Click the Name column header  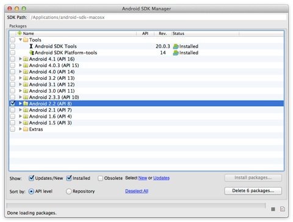click(x=76, y=34)
